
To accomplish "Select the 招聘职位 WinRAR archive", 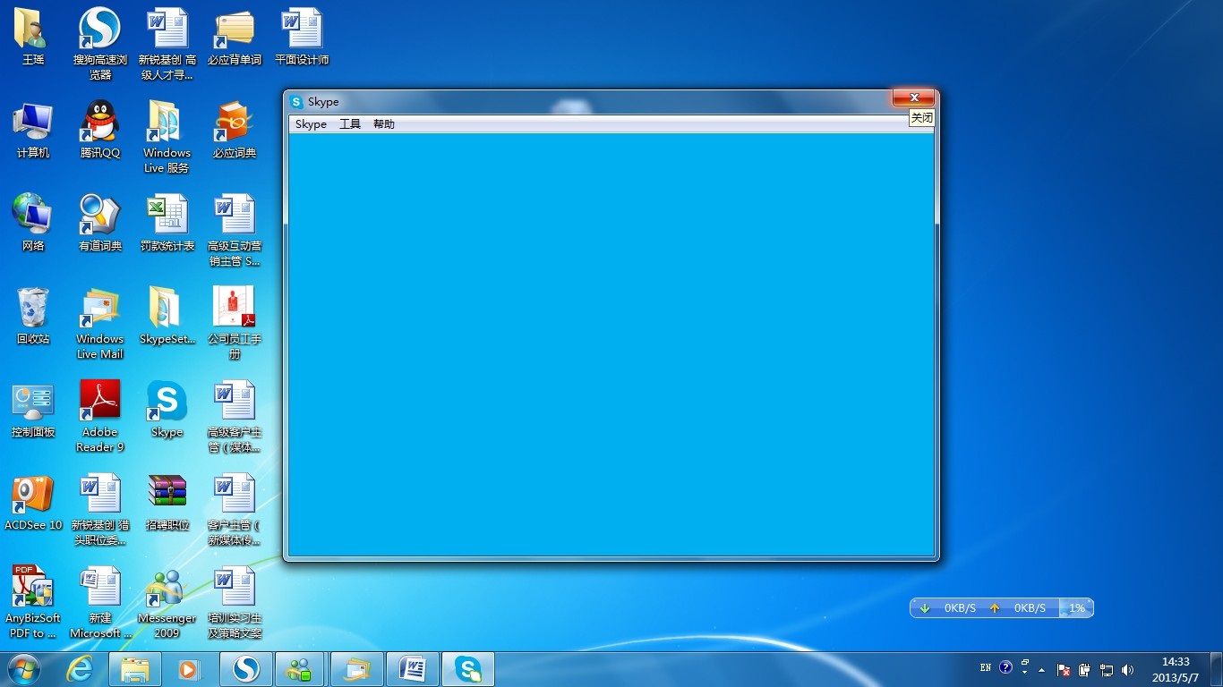I will 167,502.
